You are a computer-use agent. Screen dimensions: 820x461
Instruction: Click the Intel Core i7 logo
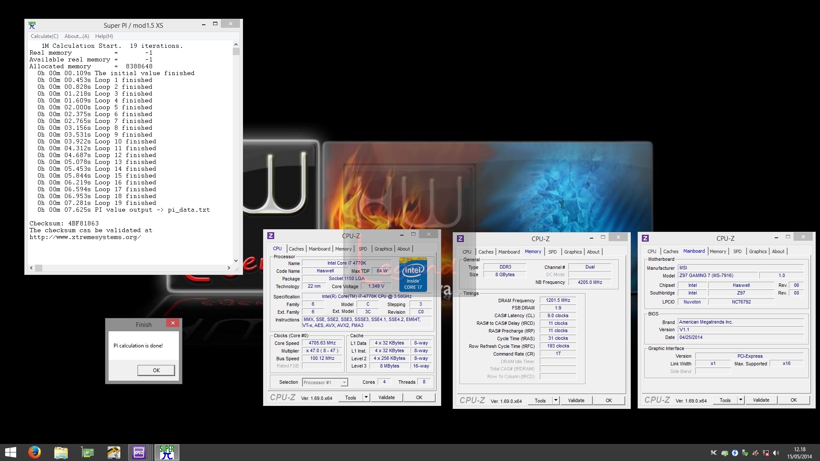click(413, 275)
